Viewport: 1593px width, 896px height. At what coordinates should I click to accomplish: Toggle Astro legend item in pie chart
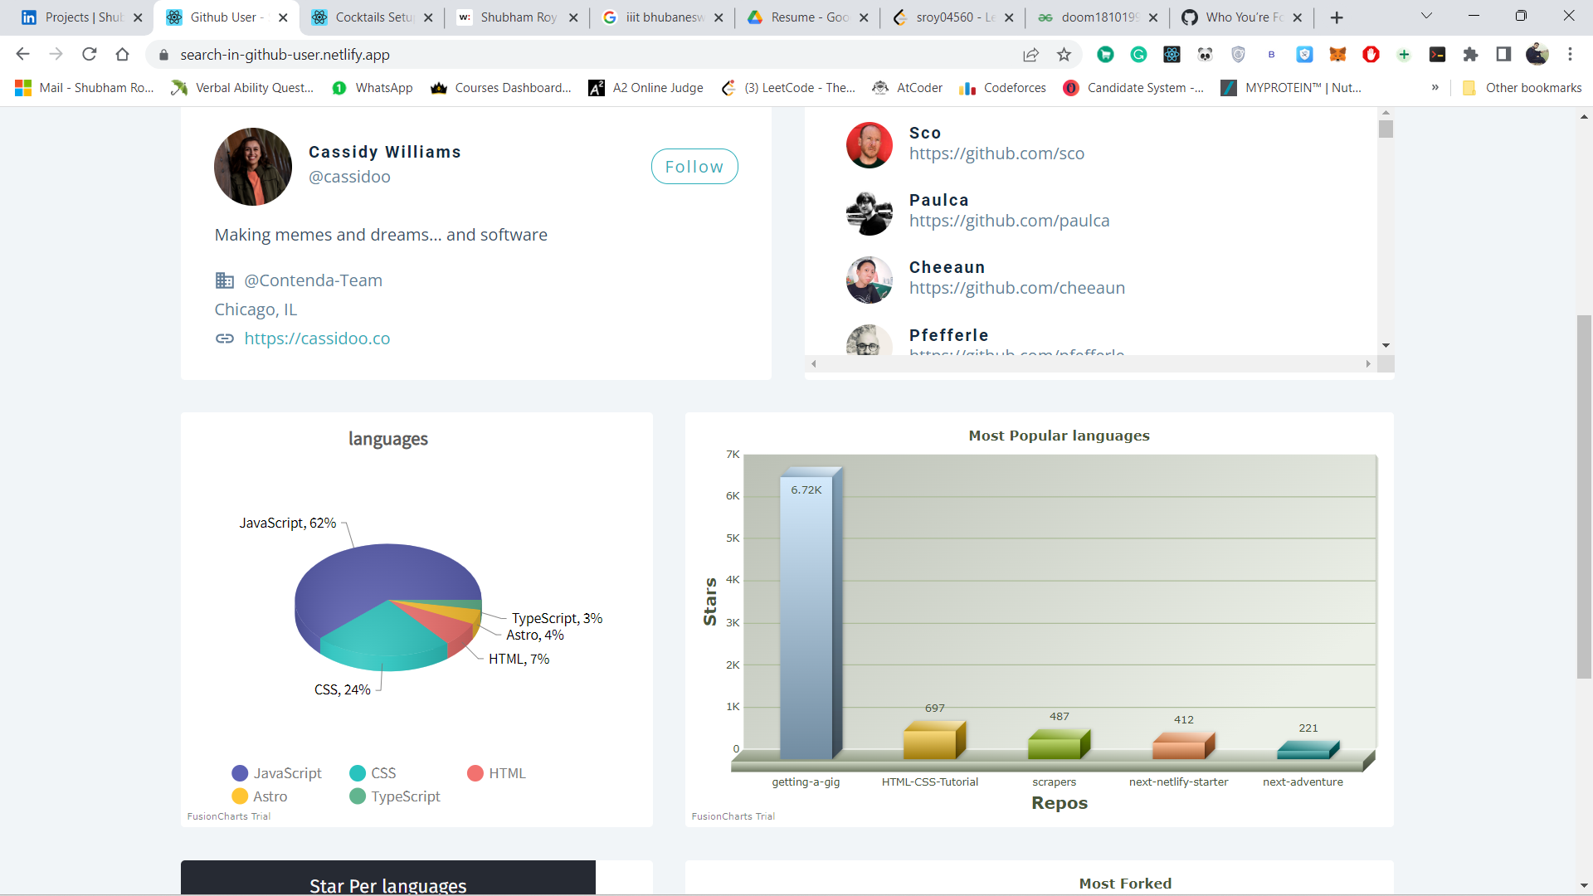click(259, 796)
